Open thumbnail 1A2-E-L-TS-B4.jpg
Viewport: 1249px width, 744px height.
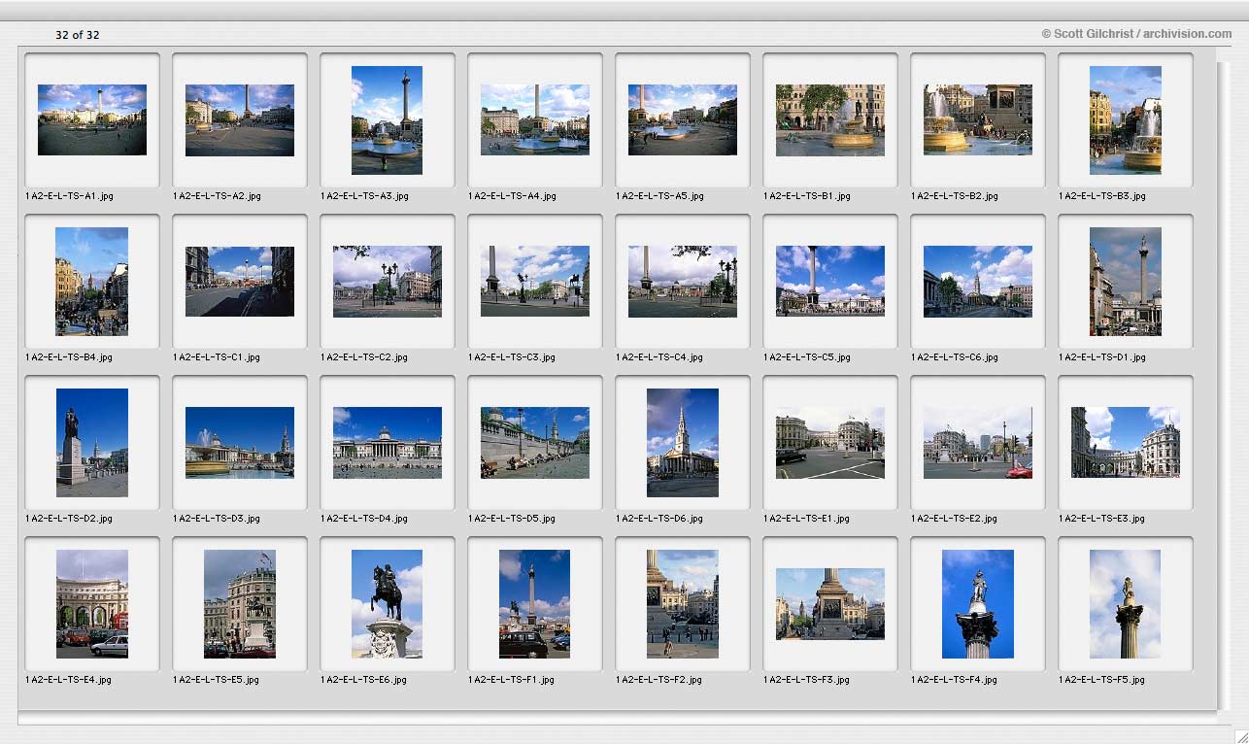pos(92,282)
